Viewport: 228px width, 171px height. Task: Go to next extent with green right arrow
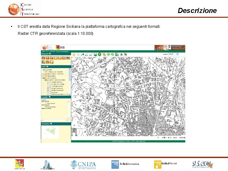112,54
